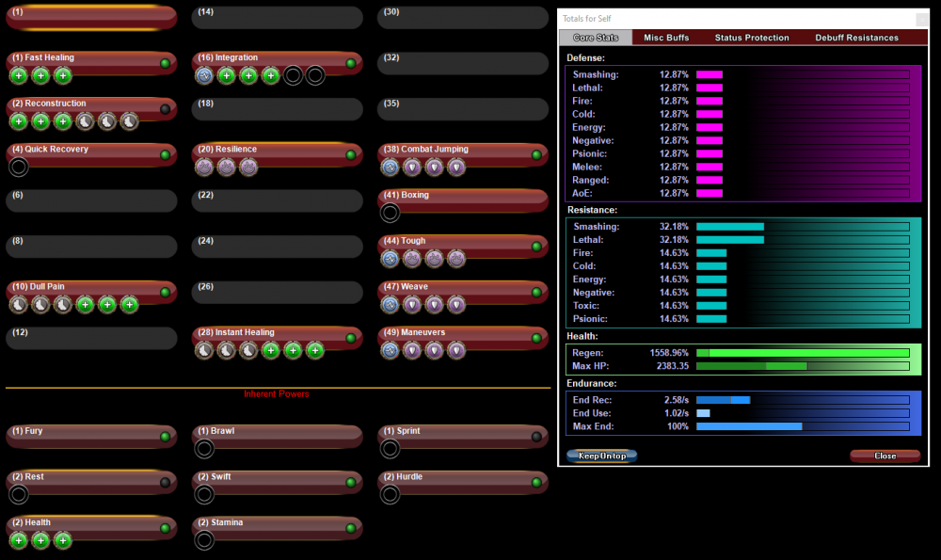Open the Debuff Resistances tab

[x=857, y=38]
